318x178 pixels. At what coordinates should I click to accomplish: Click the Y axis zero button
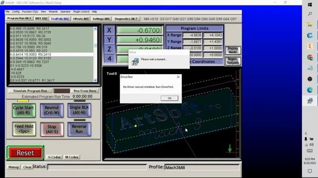[109, 40]
